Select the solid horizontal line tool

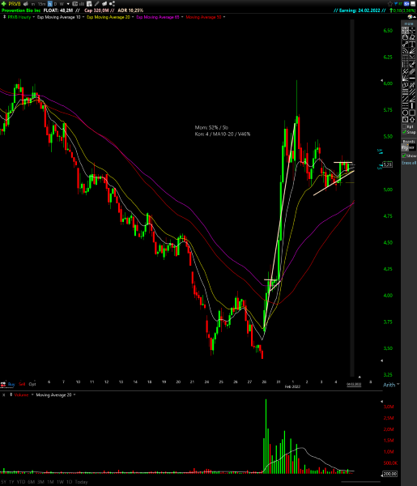tap(412, 78)
